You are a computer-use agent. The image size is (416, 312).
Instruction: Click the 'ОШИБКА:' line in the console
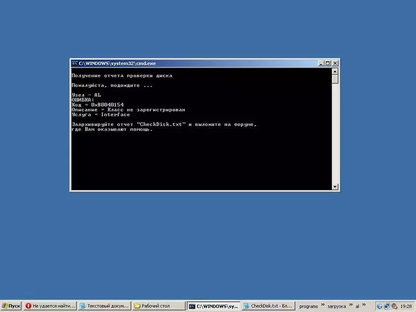point(83,100)
